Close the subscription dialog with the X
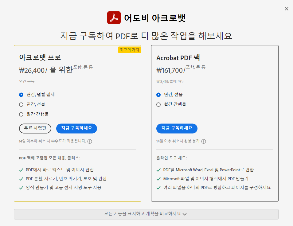The image size is (293, 226). pos(287,9)
